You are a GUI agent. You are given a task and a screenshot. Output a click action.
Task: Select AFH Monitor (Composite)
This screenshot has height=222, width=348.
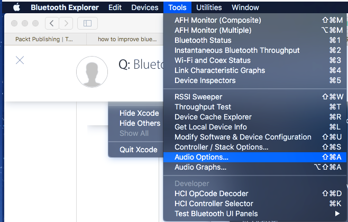point(254,20)
